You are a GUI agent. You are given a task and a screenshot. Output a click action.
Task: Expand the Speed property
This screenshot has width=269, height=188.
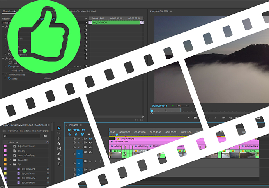[x=5, y=78]
